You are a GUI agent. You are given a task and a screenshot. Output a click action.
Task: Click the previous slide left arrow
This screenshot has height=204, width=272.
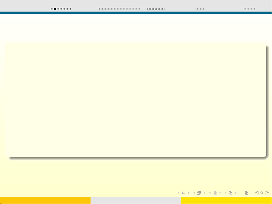178,193
